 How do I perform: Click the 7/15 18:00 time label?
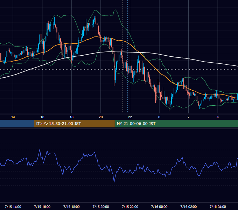pos(71,206)
